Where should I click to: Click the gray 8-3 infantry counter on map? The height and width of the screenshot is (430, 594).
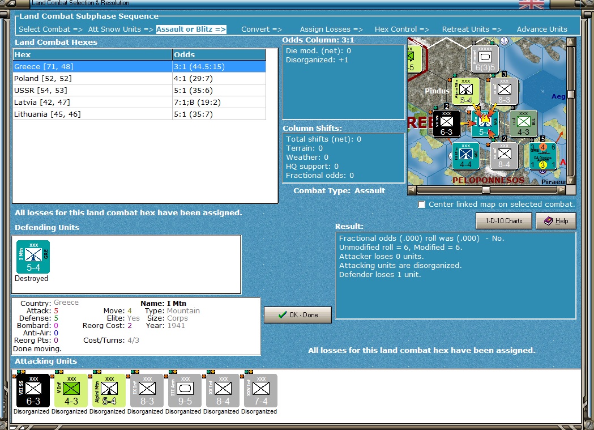(x=504, y=91)
